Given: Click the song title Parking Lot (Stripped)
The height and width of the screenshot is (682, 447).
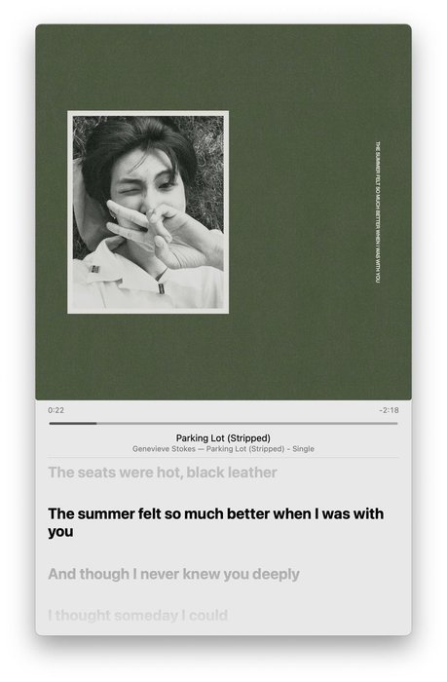Looking at the screenshot, I should click(x=223, y=438).
